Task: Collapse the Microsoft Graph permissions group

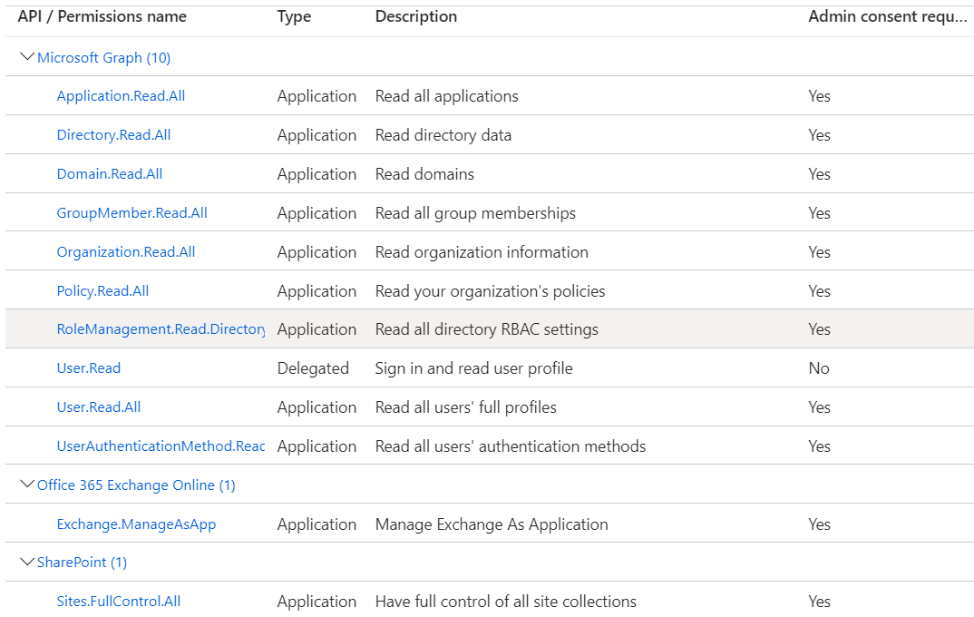Action: click(26, 55)
